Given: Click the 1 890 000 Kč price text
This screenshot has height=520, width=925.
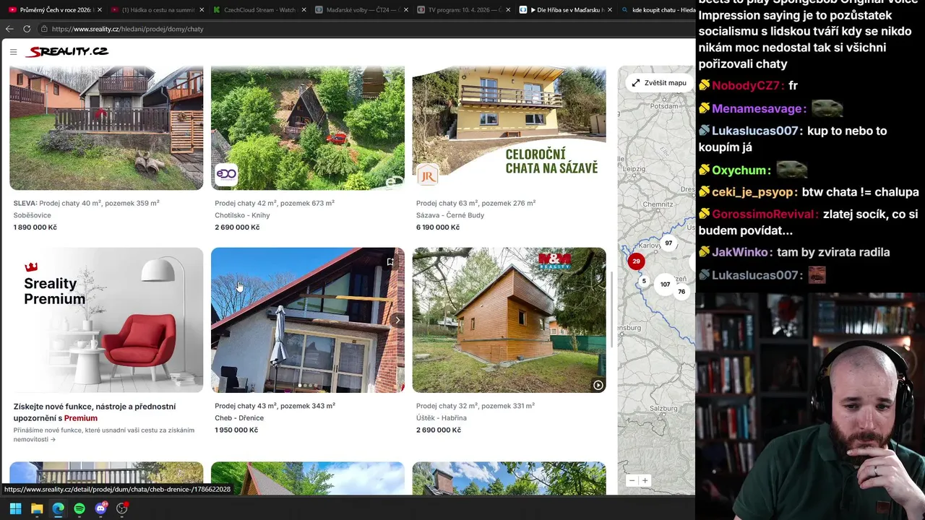Looking at the screenshot, I should click(35, 227).
